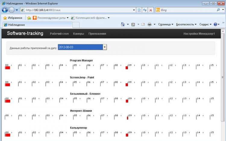Screen dimensions: 226x141
Task: Click the RSS feeds icon
Action: [133, 25]
